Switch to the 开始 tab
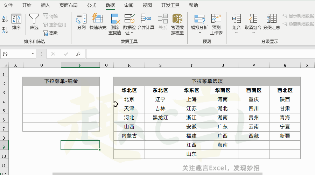315x175 pixels. click(x=27, y=5)
